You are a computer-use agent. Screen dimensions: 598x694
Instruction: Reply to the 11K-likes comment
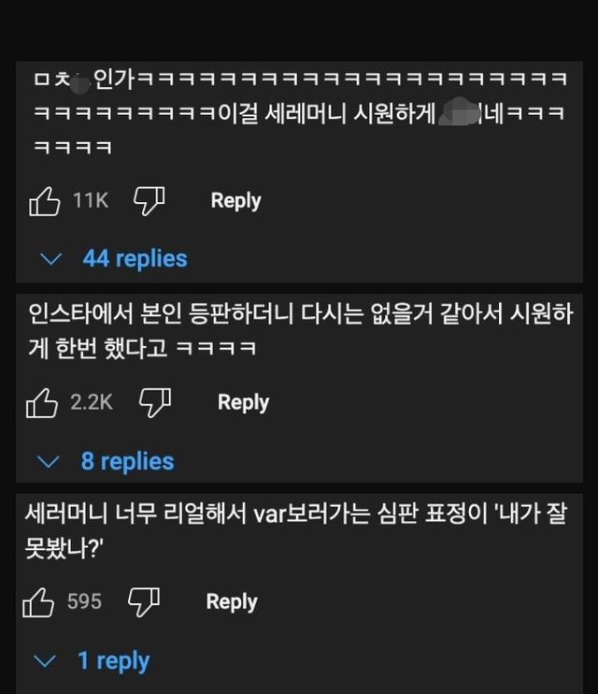pos(235,200)
